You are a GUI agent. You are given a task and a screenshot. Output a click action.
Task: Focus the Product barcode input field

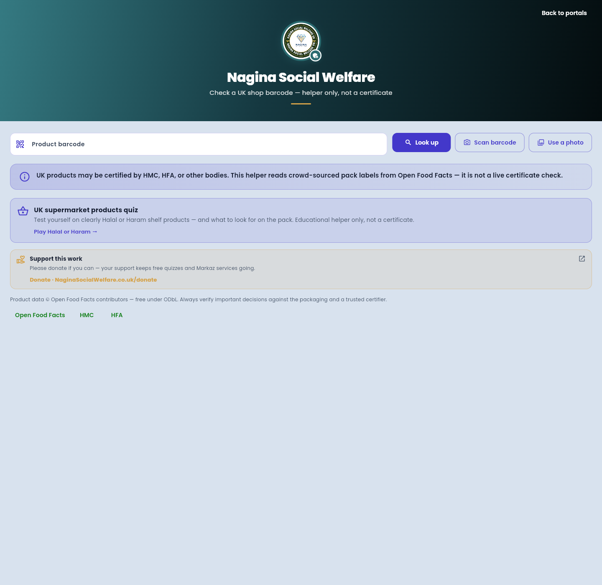click(199, 144)
